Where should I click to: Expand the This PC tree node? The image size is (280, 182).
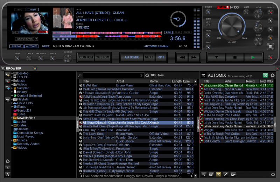point(12,77)
